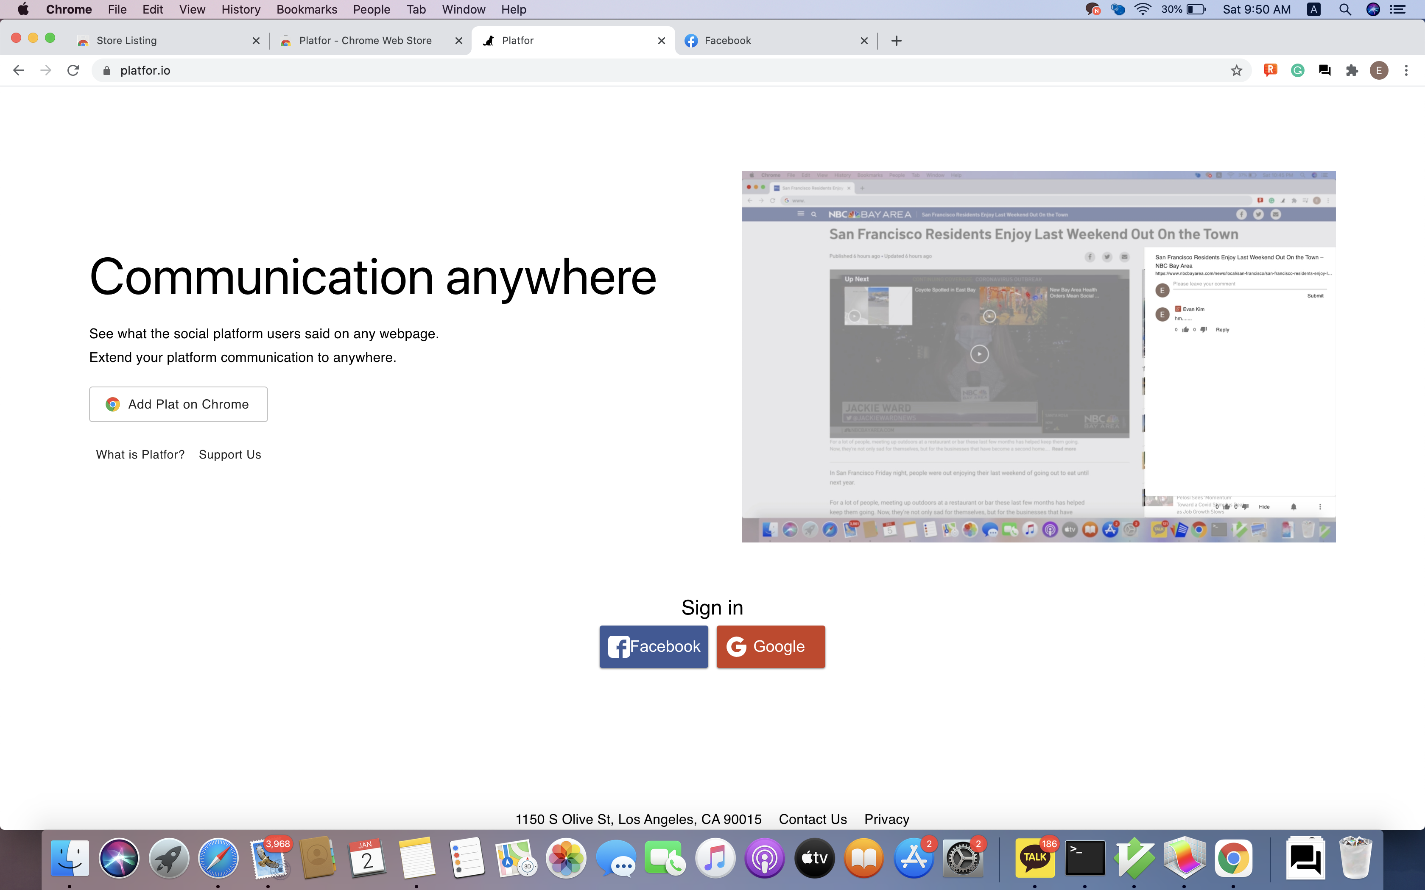This screenshot has height=890, width=1425.
Task: Click the reload page icon
Action: 73,71
